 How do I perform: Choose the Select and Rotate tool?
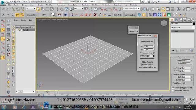tap(62, 9)
